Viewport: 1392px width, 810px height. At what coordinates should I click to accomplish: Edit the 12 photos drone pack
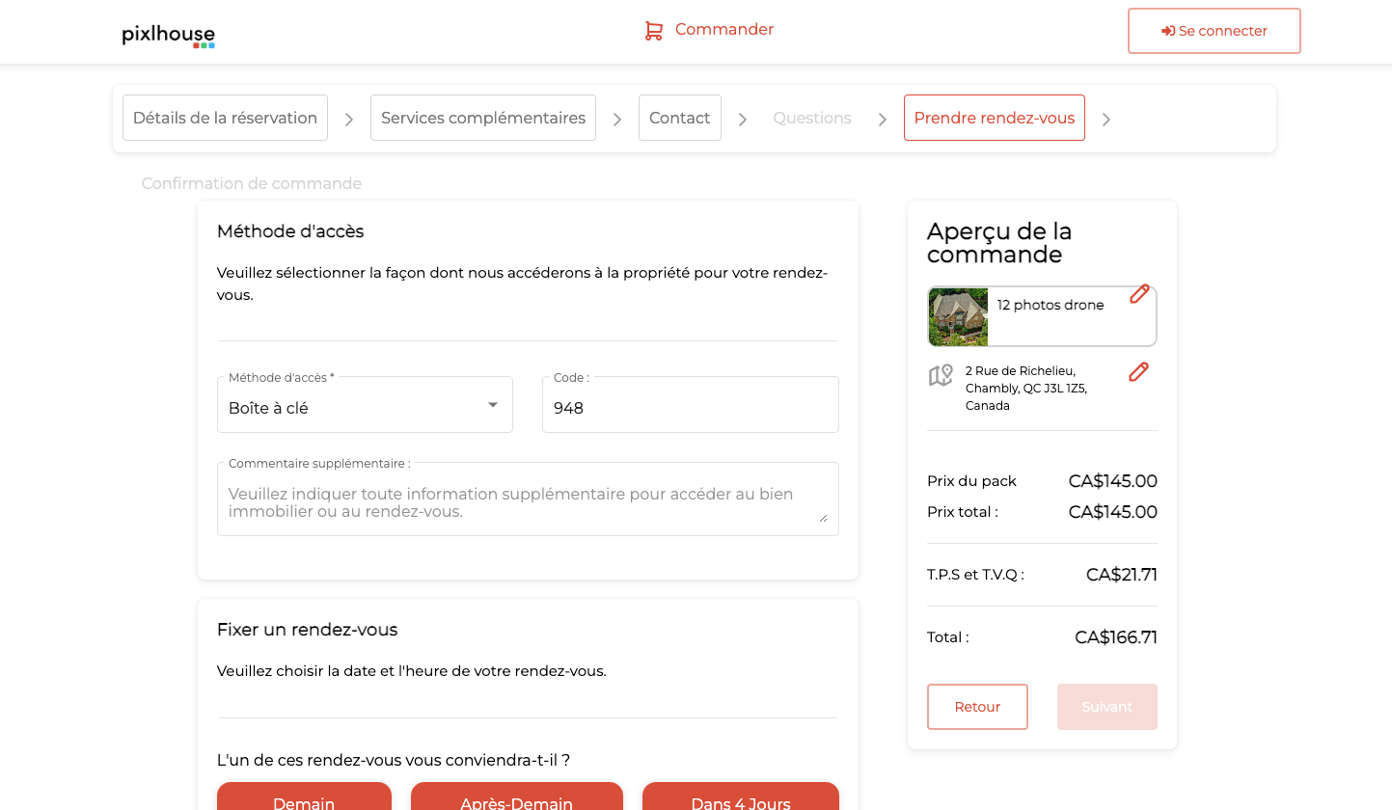pyautogui.click(x=1139, y=294)
